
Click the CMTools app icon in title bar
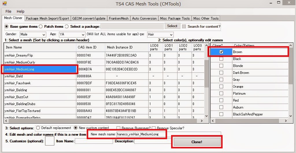(5, 3)
